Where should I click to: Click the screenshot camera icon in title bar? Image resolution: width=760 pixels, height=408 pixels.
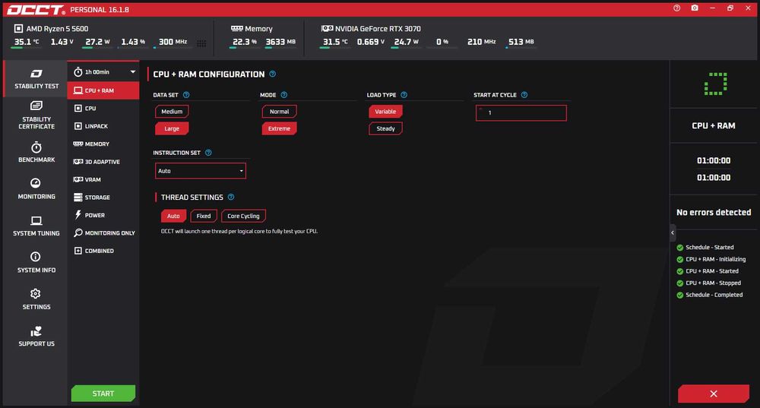[x=695, y=8]
